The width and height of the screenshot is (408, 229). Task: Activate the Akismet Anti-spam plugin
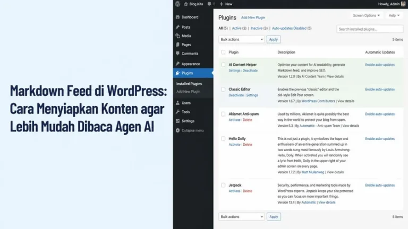coord(234,120)
